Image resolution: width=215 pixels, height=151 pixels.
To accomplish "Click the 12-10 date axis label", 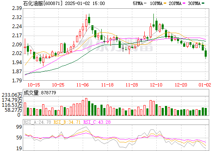I will point(156,85).
